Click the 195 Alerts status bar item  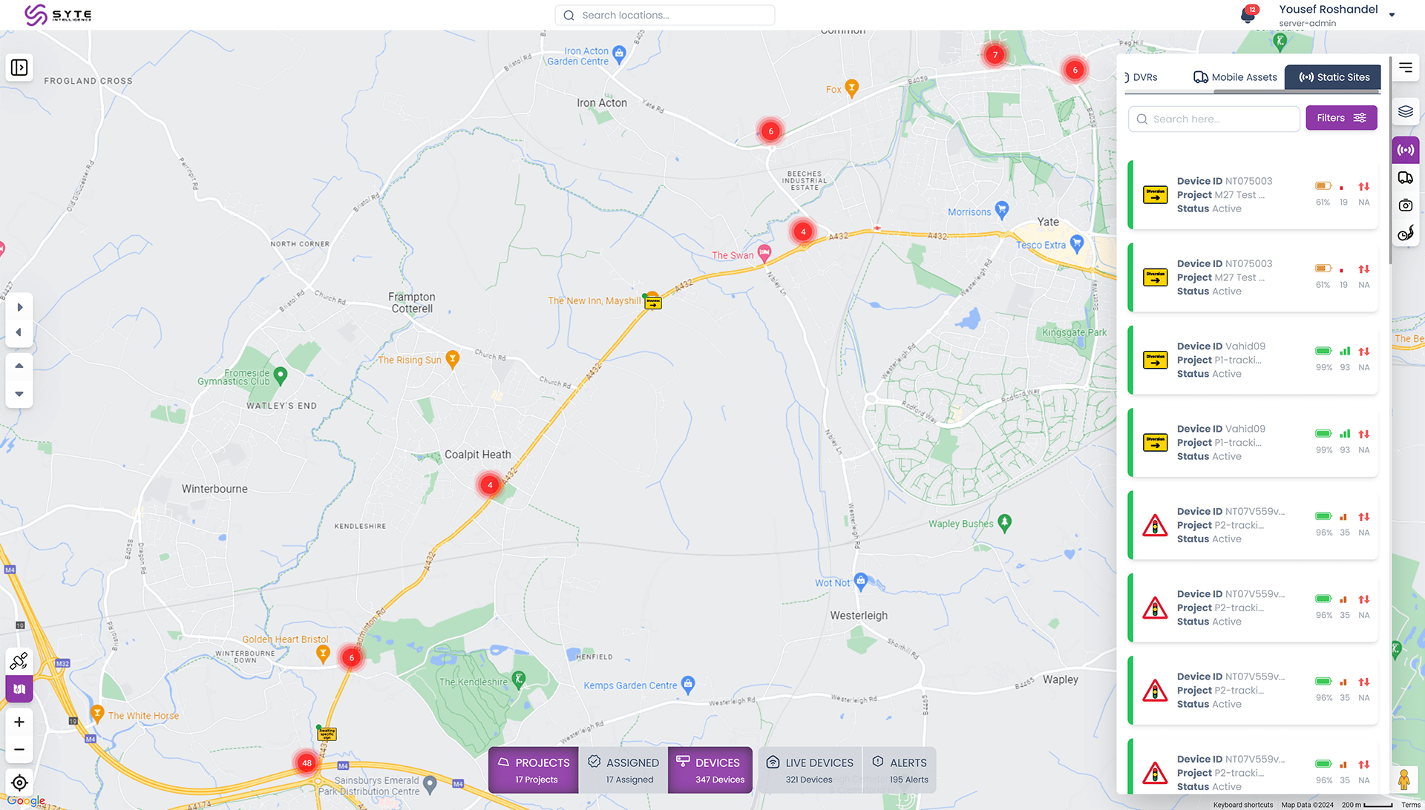pyautogui.click(x=902, y=770)
